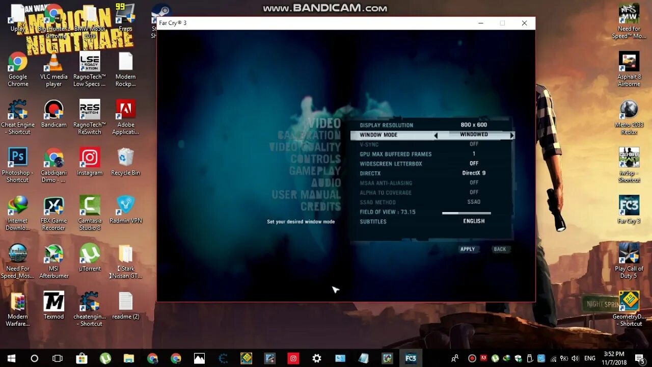Image resolution: width=652 pixels, height=367 pixels.
Task: Open MSI Afterburner desktop icon
Action: click(x=53, y=260)
